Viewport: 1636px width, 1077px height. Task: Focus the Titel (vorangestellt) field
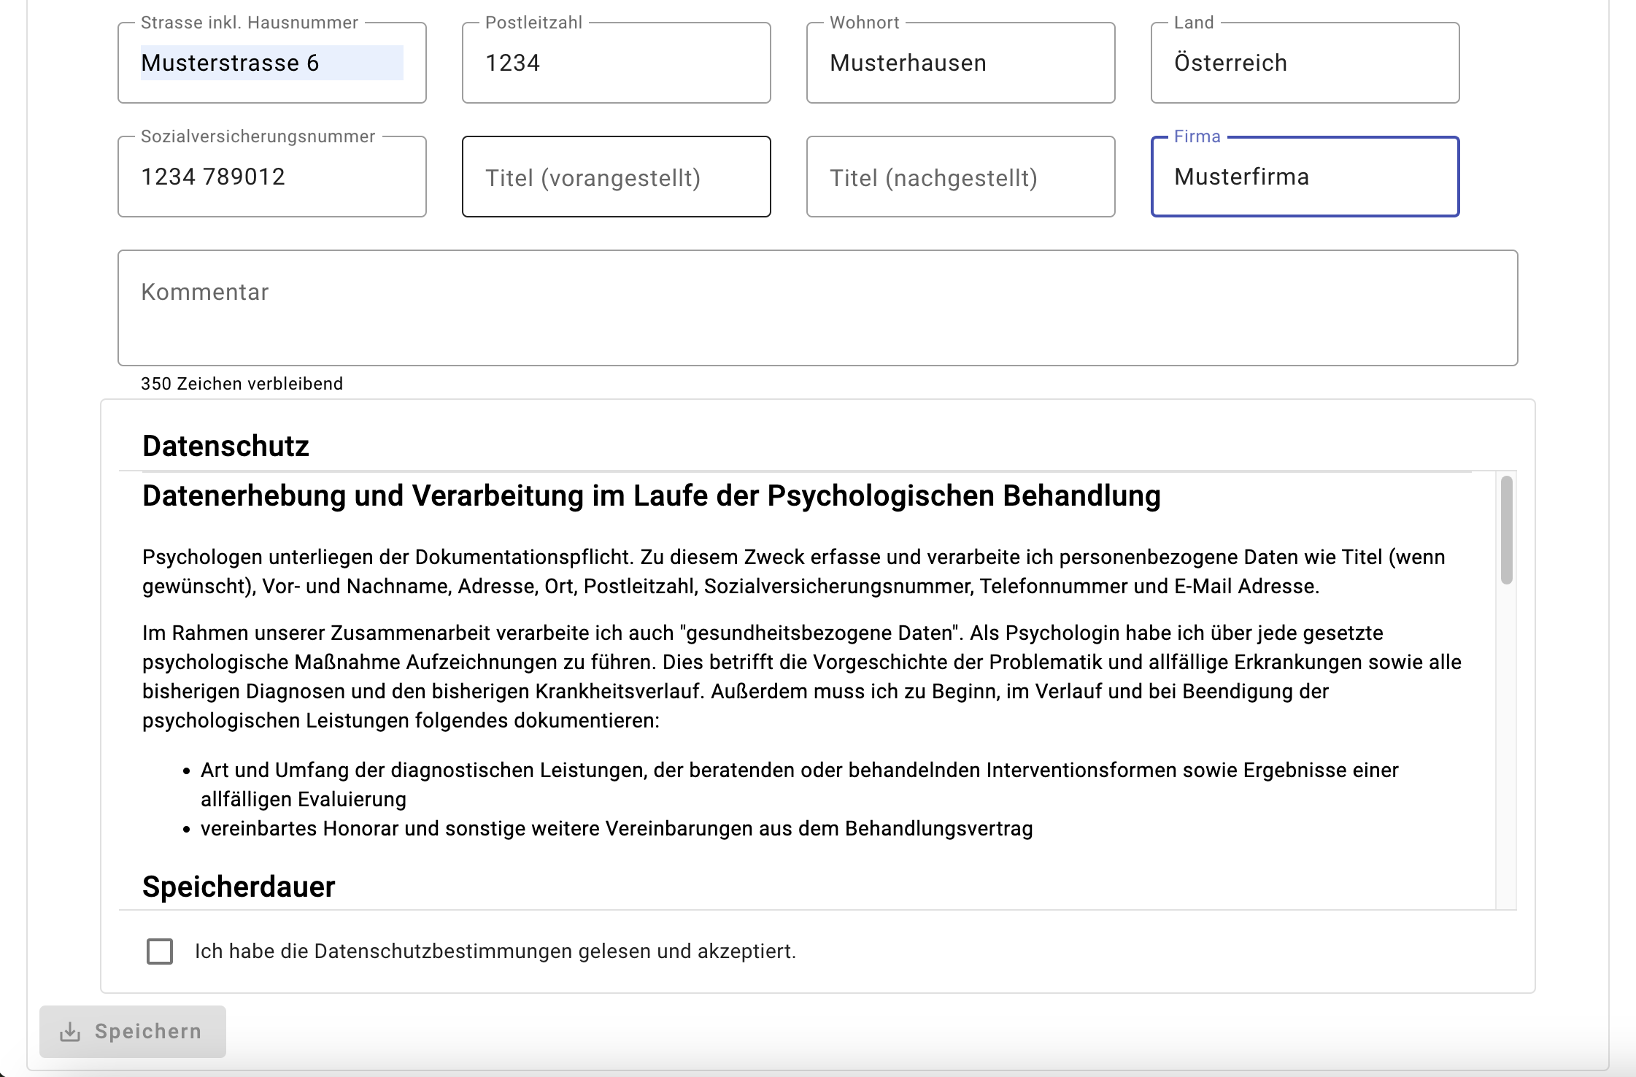click(x=616, y=177)
